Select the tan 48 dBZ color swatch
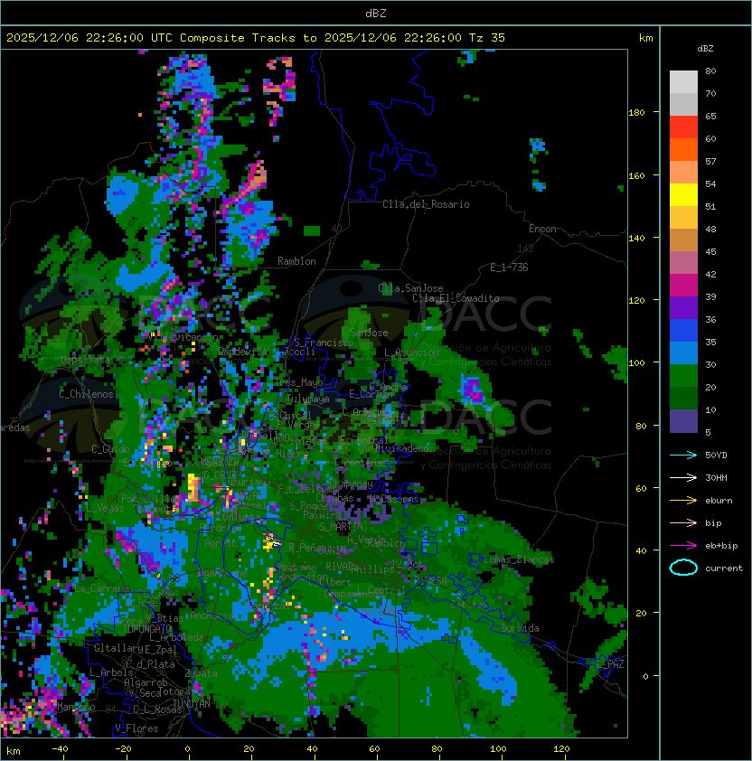The image size is (752, 761). (683, 240)
